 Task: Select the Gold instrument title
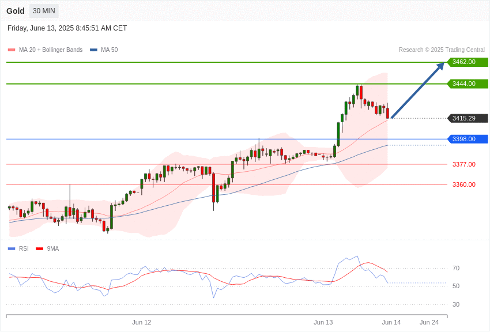coord(16,11)
